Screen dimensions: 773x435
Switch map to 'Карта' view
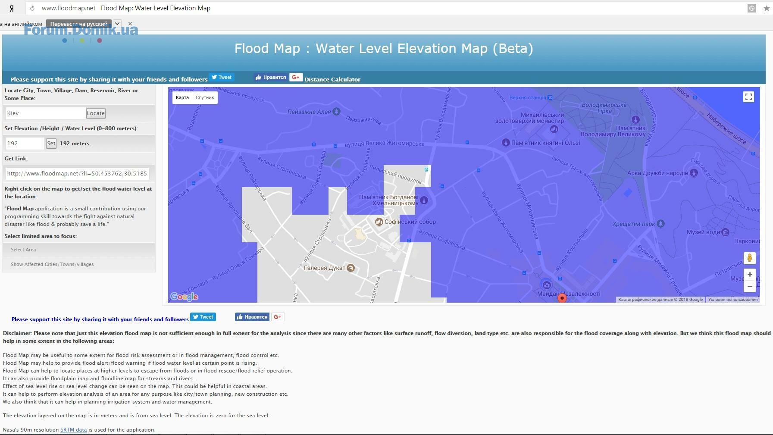tap(182, 97)
